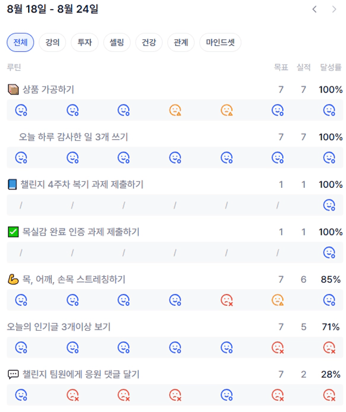Click blue face in 챌린지 4주차 복기 row
The width and height of the screenshot is (346, 412).
[x=329, y=205]
